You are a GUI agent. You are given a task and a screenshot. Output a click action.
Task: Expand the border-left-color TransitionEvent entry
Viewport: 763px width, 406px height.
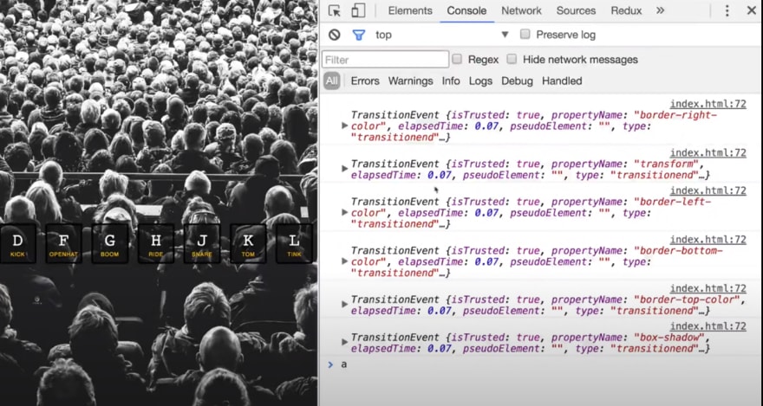(x=344, y=212)
